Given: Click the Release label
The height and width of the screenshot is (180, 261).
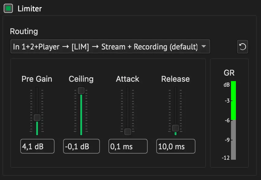Looking at the screenshot, I should click(x=176, y=79).
